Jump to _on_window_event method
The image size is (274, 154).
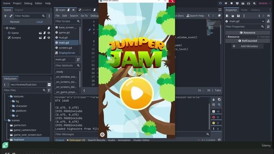pos(66,77)
